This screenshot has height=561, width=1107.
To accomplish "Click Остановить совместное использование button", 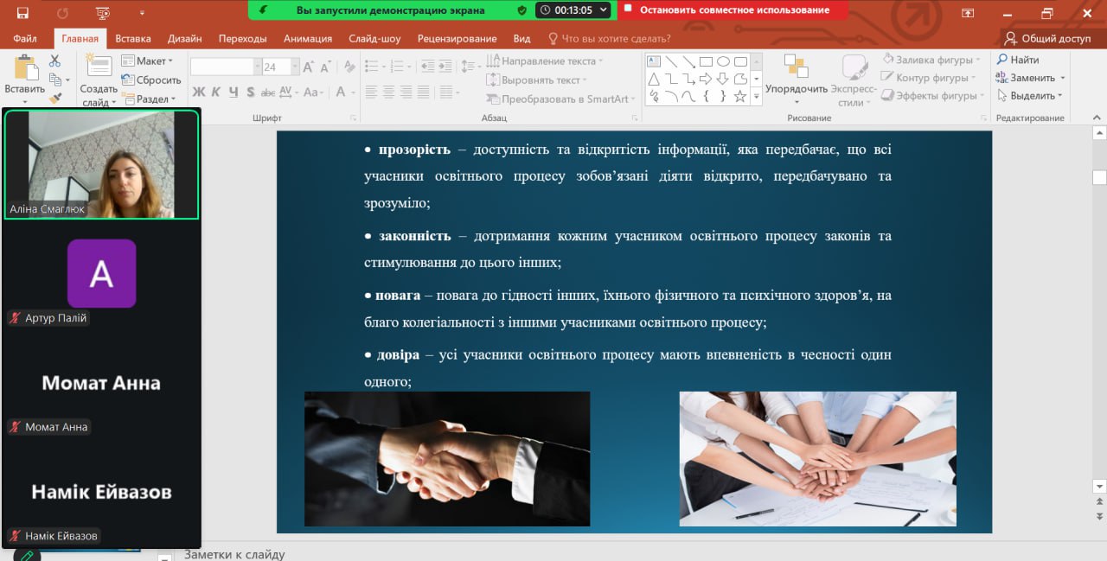I will pos(733,10).
